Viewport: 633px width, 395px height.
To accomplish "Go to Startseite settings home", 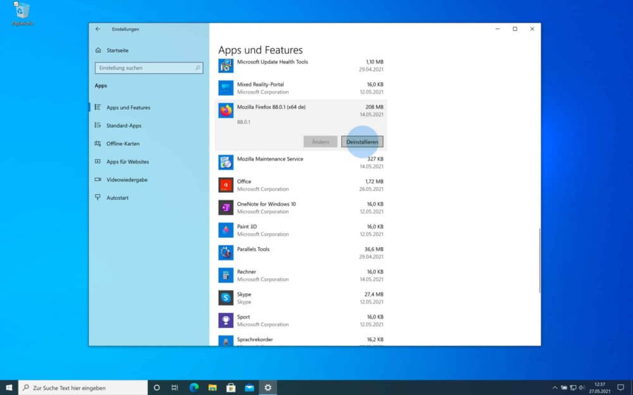I will pos(149,51).
